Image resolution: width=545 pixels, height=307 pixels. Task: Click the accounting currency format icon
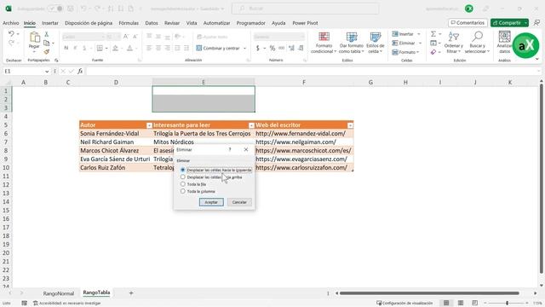click(x=258, y=48)
